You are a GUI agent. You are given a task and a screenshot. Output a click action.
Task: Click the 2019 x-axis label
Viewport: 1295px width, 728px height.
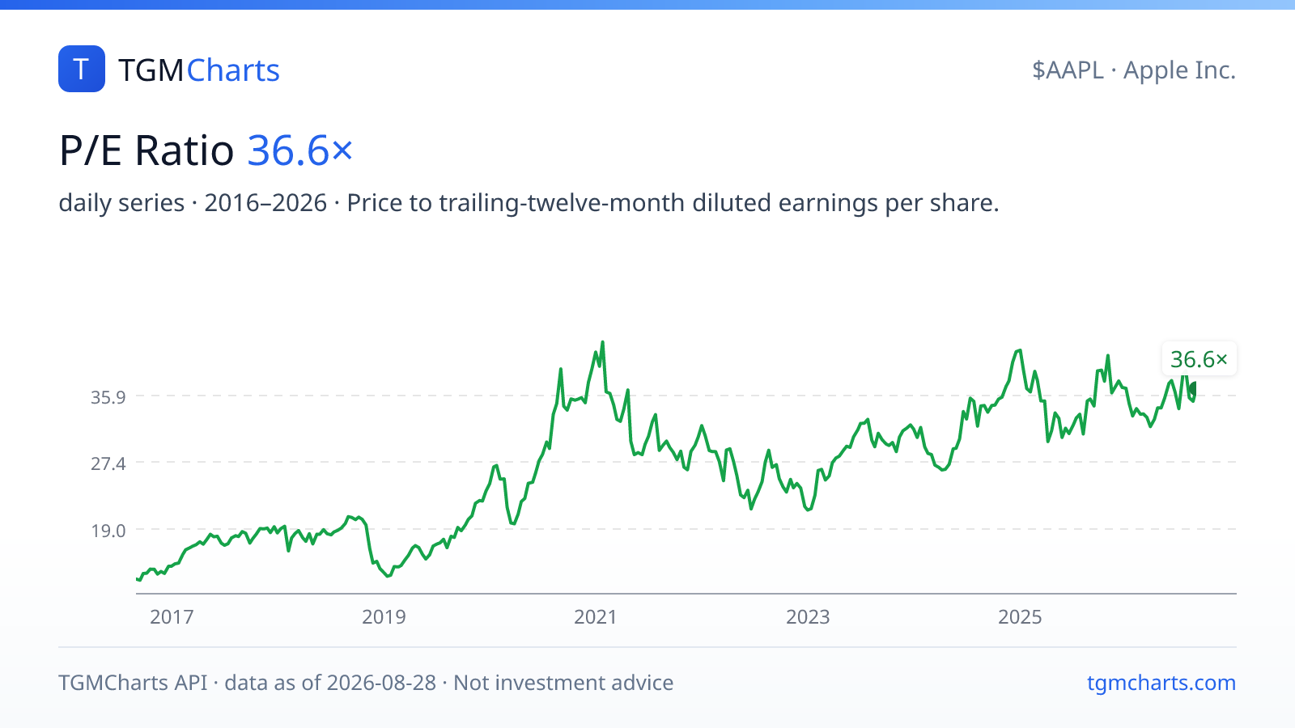tap(384, 617)
